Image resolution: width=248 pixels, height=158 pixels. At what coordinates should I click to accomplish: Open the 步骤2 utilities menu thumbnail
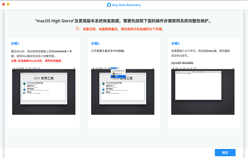122,91
